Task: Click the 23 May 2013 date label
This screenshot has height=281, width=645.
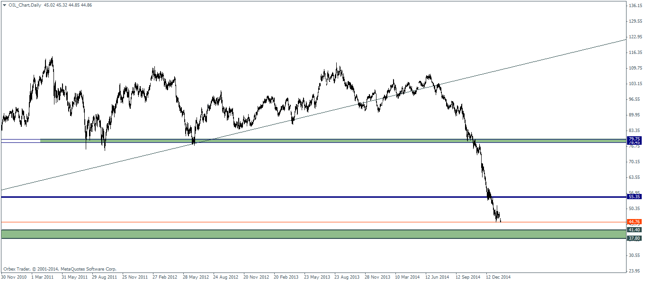Action: (317, 277)
